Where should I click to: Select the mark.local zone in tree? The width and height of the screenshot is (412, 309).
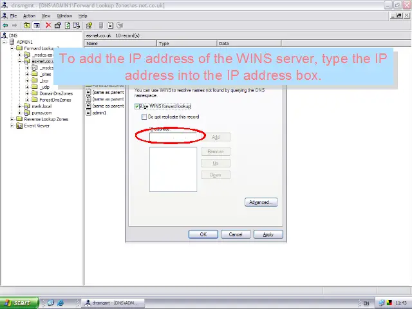(41, 106)
